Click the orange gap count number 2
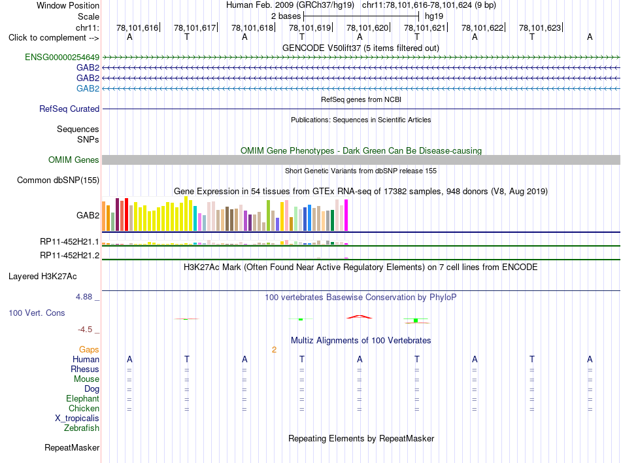The width and height of the screenshot is (621, 463). coord(274,350)
